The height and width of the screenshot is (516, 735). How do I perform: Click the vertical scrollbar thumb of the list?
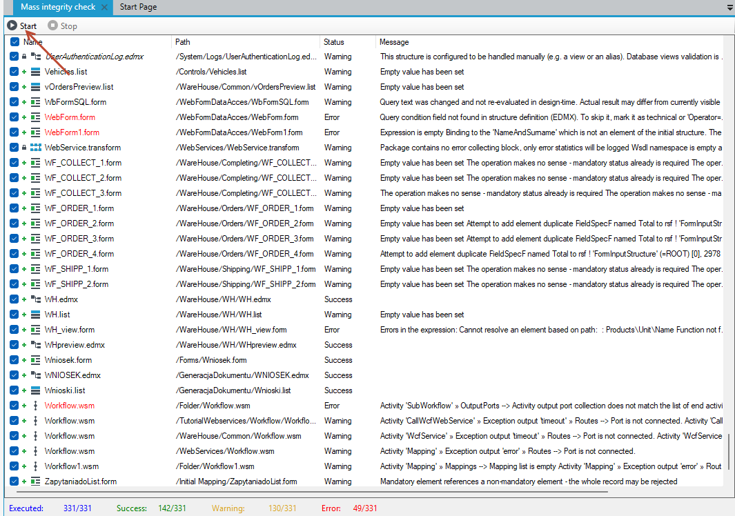point(728,451)
